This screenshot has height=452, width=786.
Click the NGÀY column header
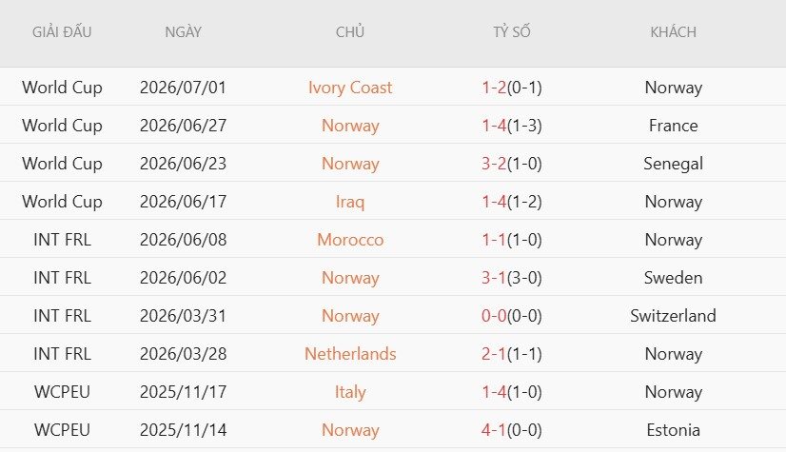click(x=183, y=32)
